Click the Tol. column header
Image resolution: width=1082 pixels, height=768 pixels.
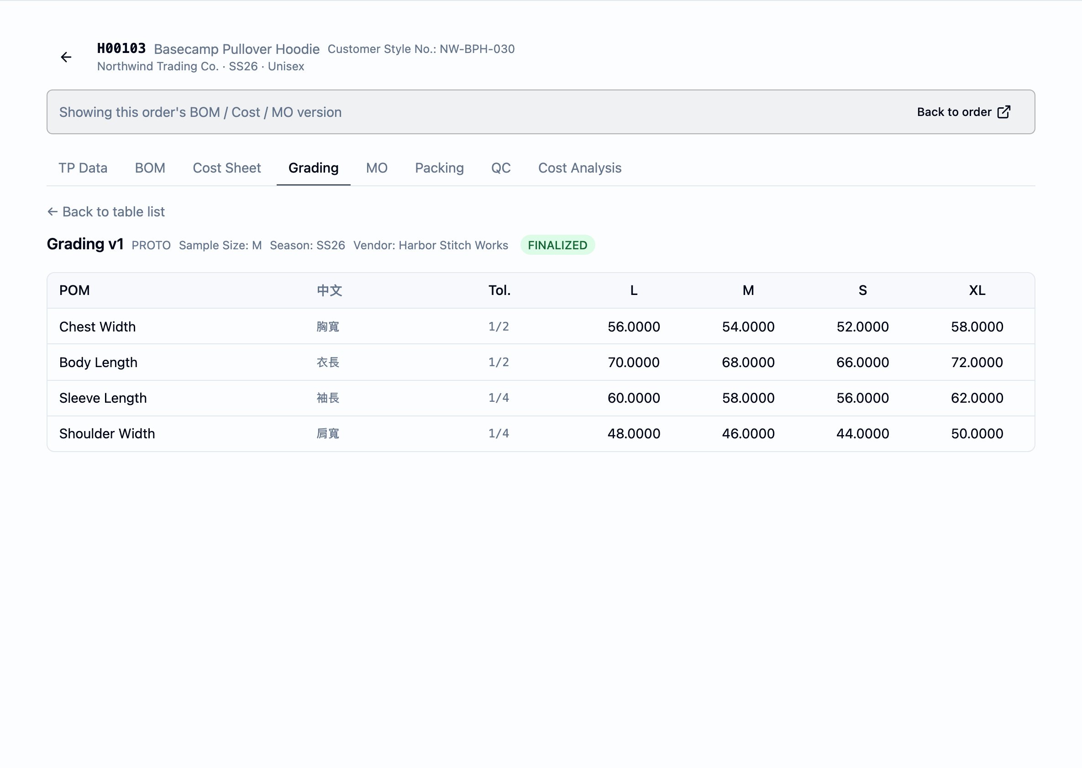[499, 290]
